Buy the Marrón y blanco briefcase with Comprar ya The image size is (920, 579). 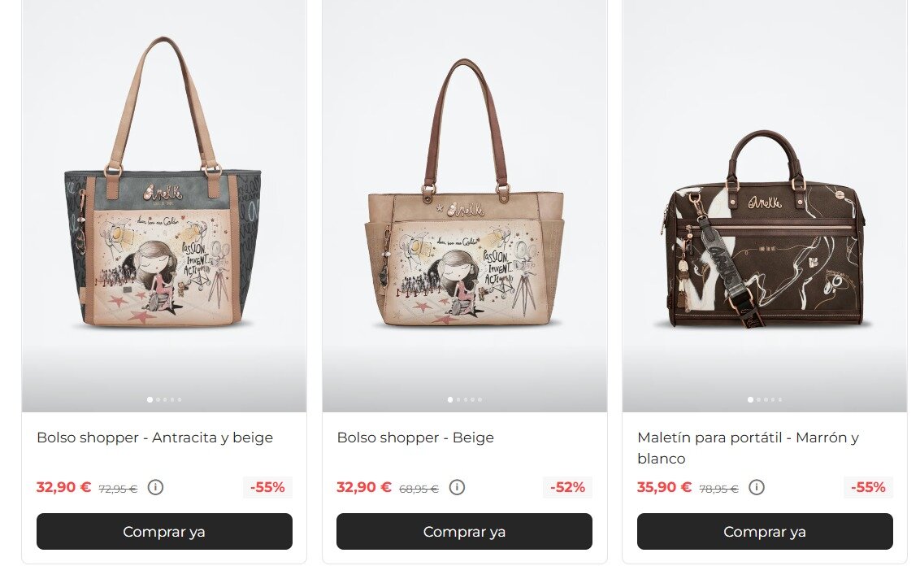pyautogui.click(x=765, y=532)
